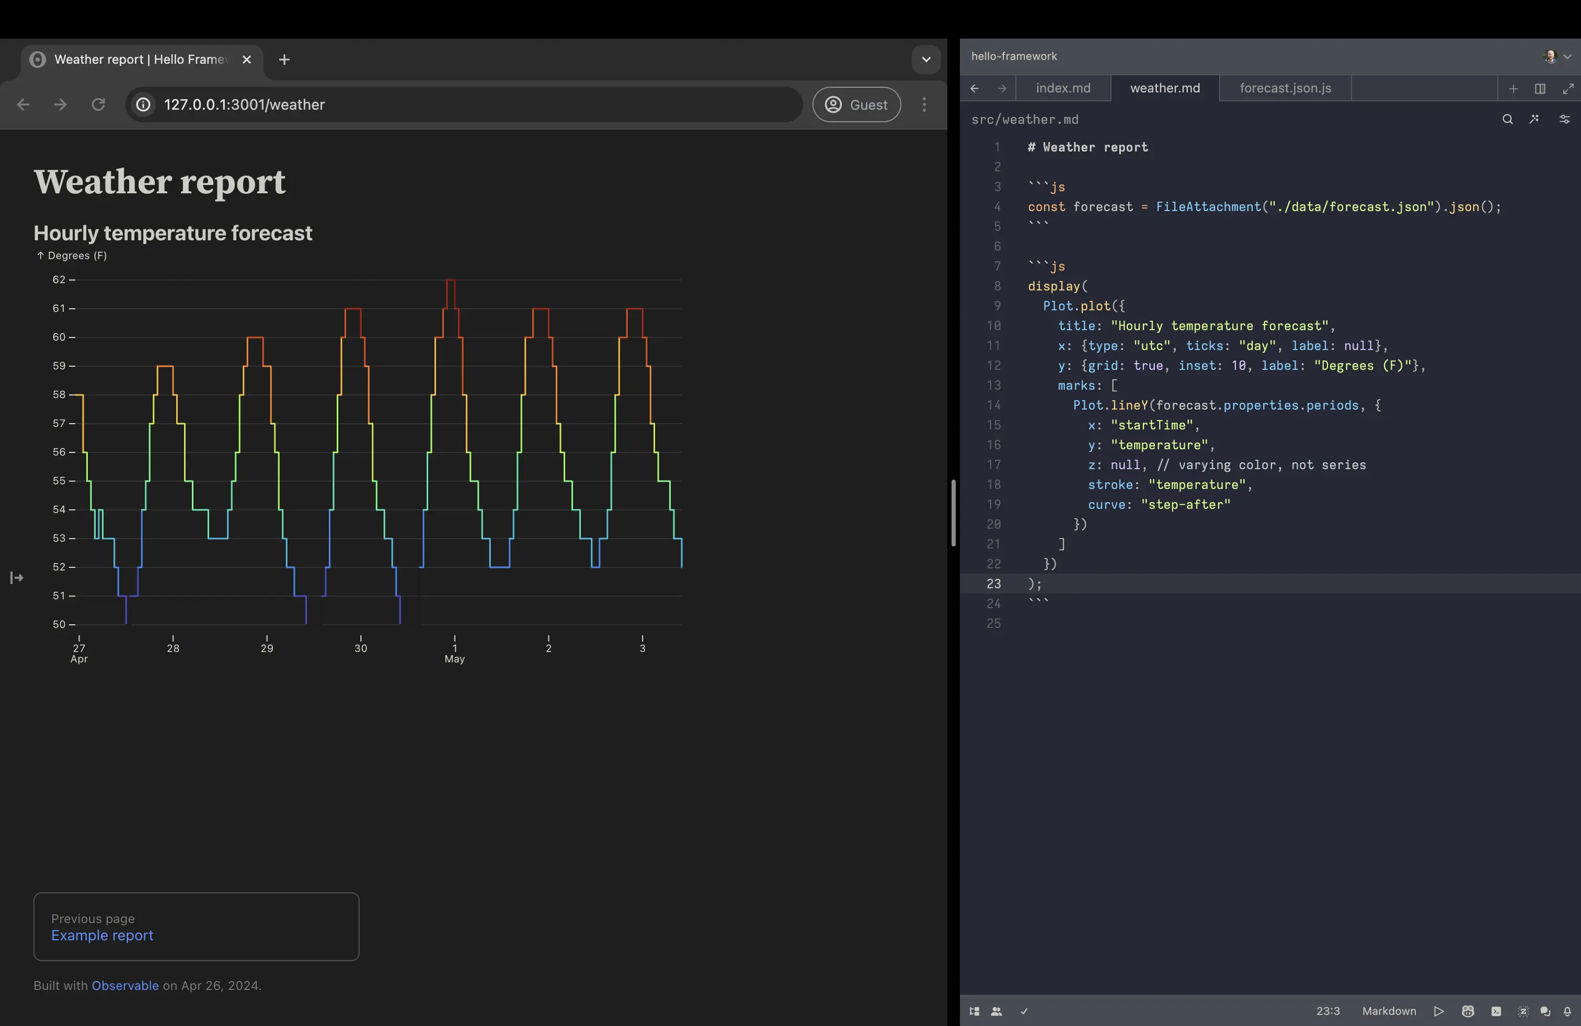Open buffer search magnifier icon
The height and width of the screenshot is (1026, 1581).
tap(1508, 120)
